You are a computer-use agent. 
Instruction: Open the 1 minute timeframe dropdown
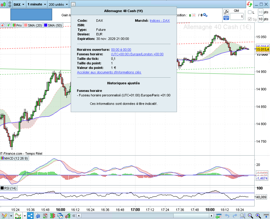pos(37,4)
